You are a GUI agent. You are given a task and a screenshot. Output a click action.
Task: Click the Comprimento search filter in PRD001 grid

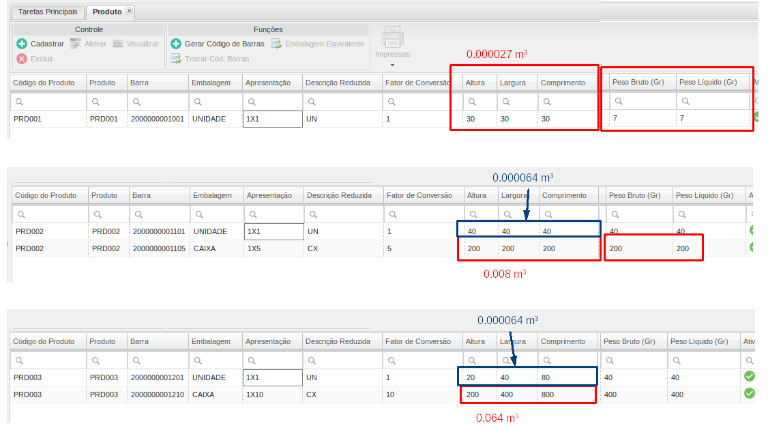click(x=567, y=102)
